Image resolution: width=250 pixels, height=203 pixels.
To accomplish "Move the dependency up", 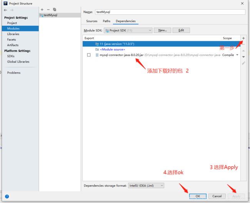I will click(x=243, y=51).
